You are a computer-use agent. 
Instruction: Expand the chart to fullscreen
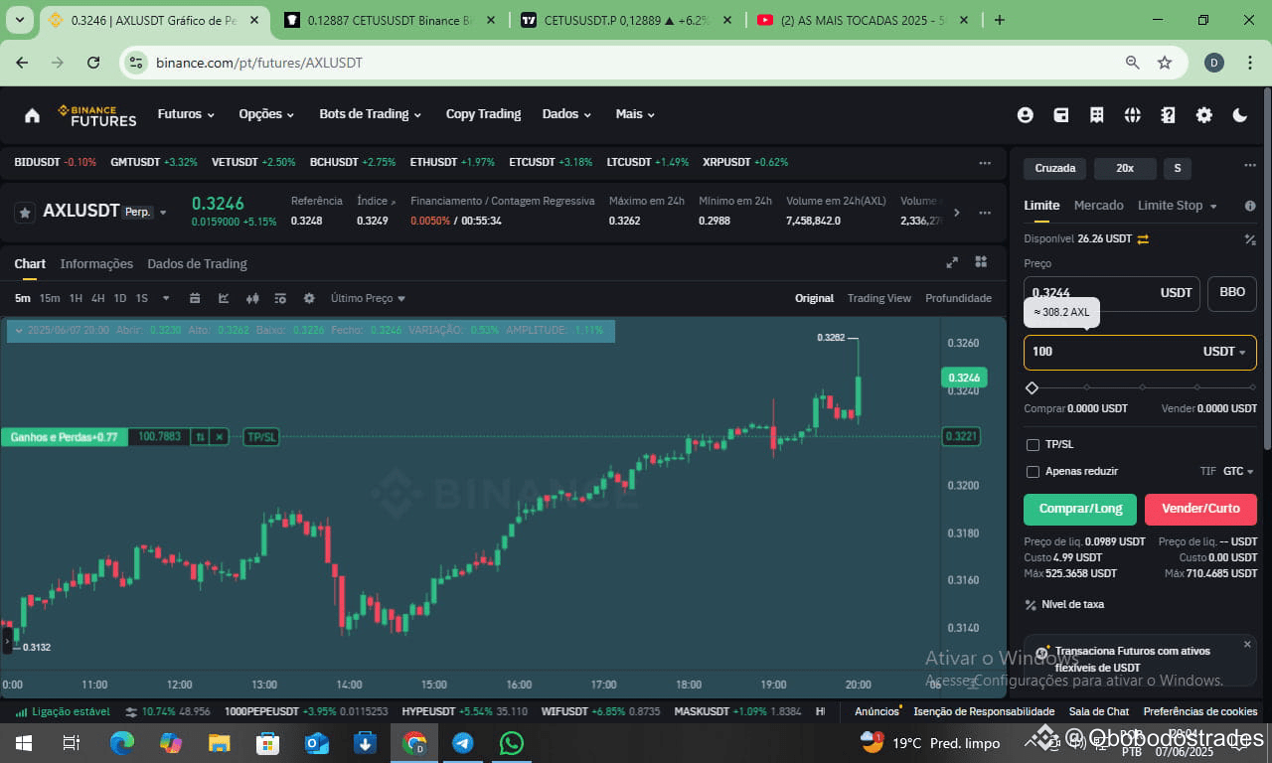[x=952, y=262]
